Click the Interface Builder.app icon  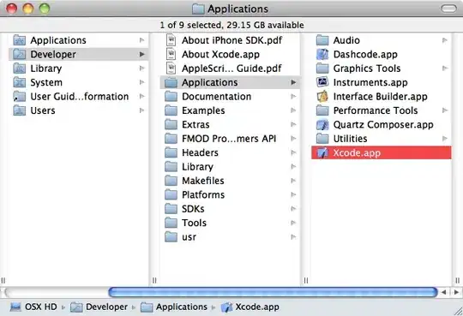[322, 97]
